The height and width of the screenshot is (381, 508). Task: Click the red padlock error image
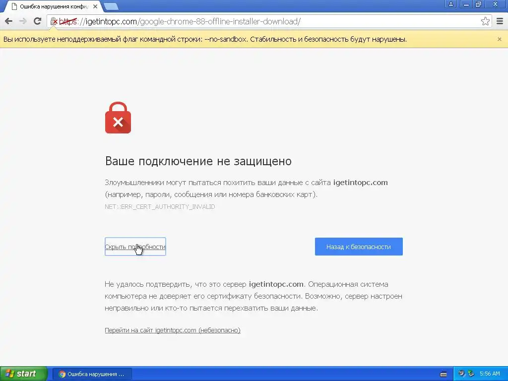click(118, 118)
